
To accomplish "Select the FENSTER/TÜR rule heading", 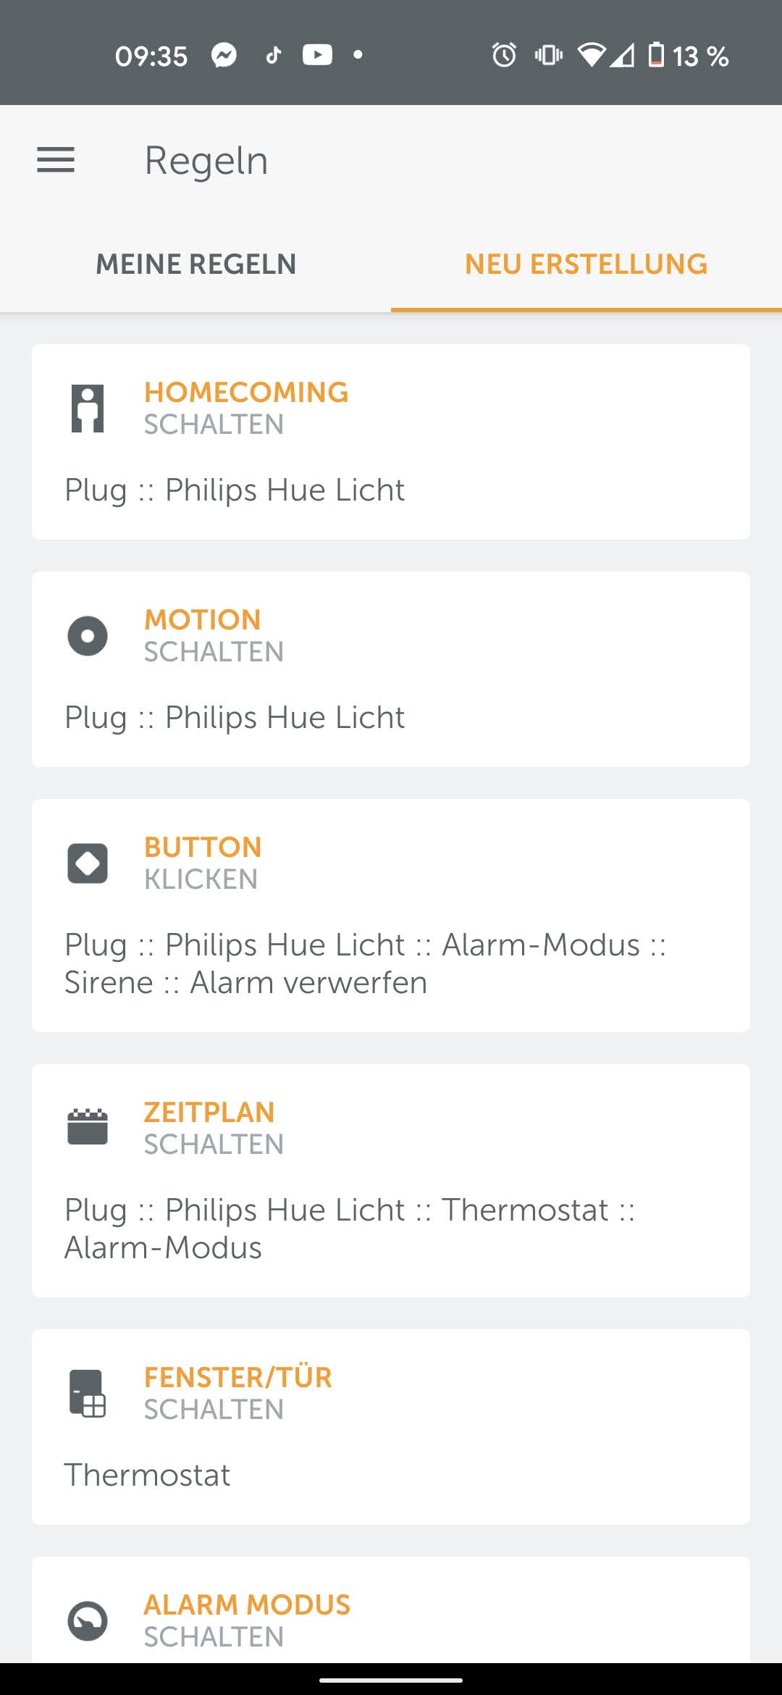I will [237, 1377].
